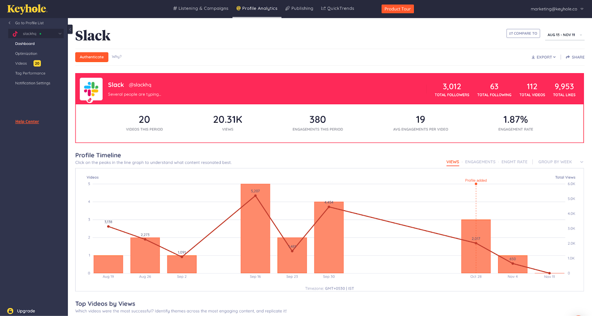Click the 3,012 total followers stat
The width and height of the screenshot is (592, 316).
tap(452, 89)
